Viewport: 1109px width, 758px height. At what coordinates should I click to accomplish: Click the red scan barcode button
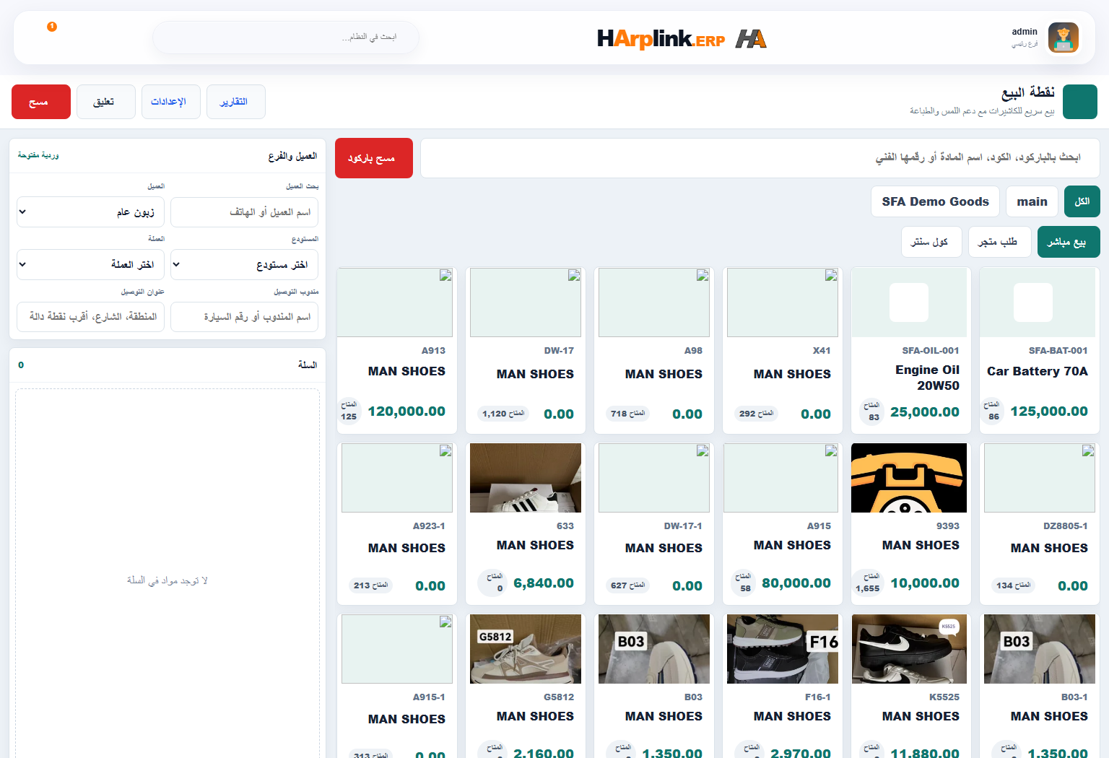point(374,158)
